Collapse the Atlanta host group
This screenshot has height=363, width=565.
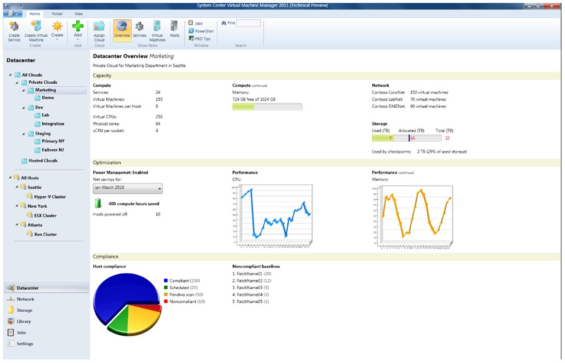click(x=17, y=224)
